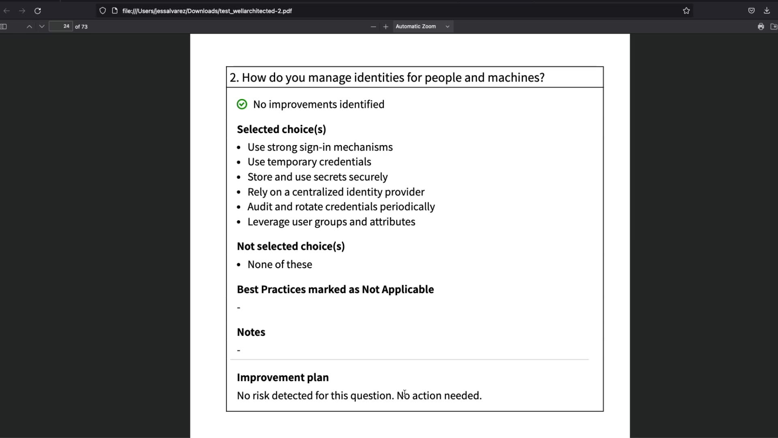Go to previous PDF page
Screen dimensions: 778x438
pyautogui.click(x=29, y=27)
